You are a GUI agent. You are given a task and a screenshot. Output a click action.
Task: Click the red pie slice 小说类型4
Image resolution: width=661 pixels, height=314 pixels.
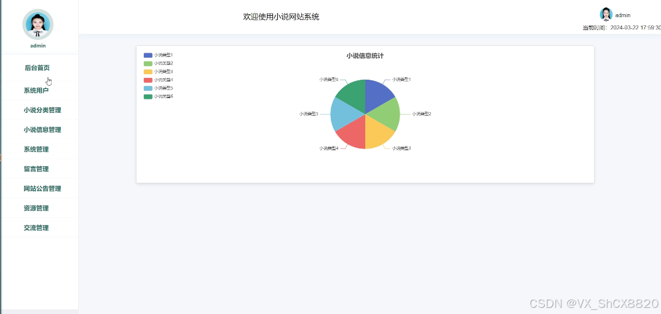[354, 134]
